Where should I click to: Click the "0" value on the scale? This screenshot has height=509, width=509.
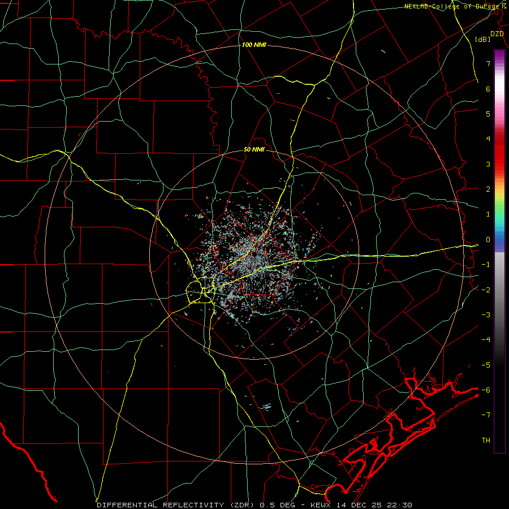click(488, 240)
